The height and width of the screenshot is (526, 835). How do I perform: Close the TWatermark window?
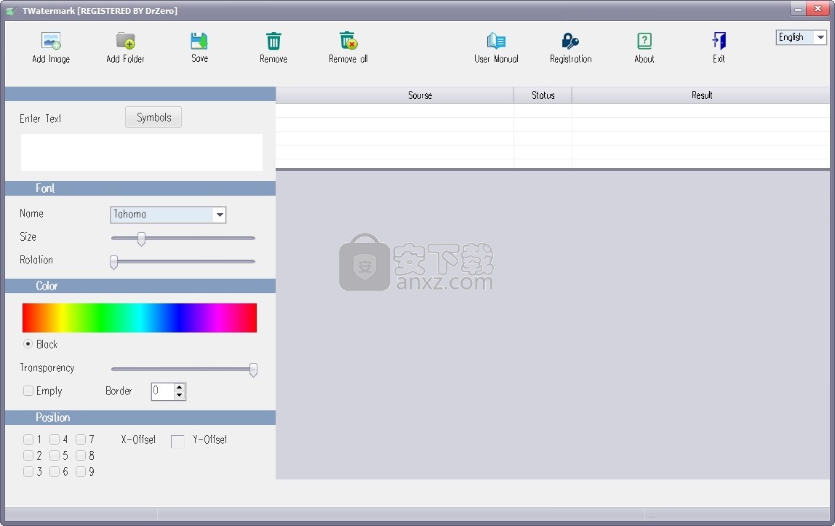(x=818, y=9)
